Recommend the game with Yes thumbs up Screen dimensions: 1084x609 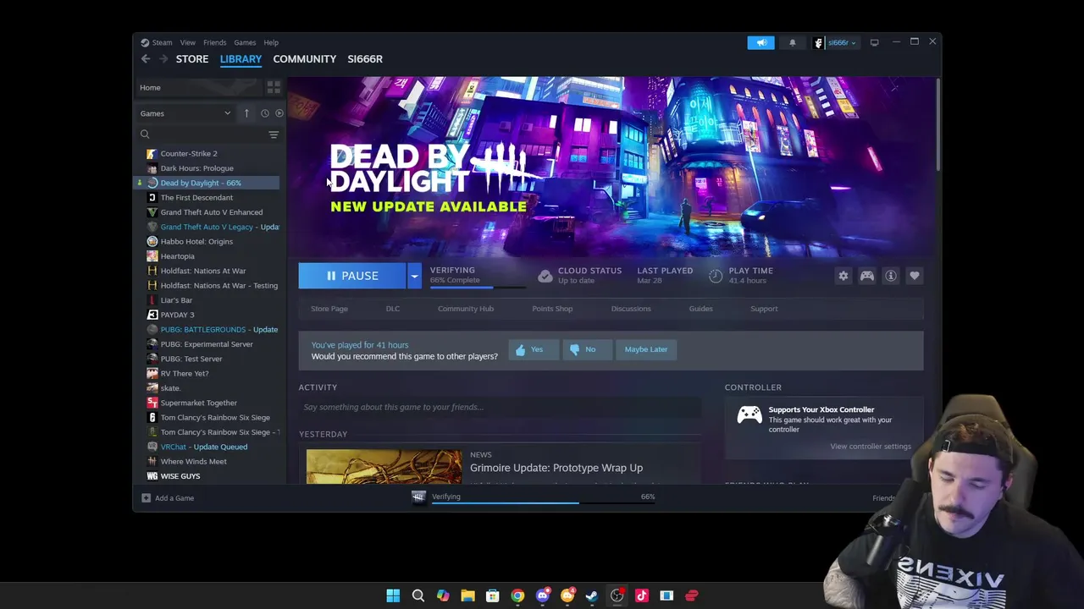(534, 349)
